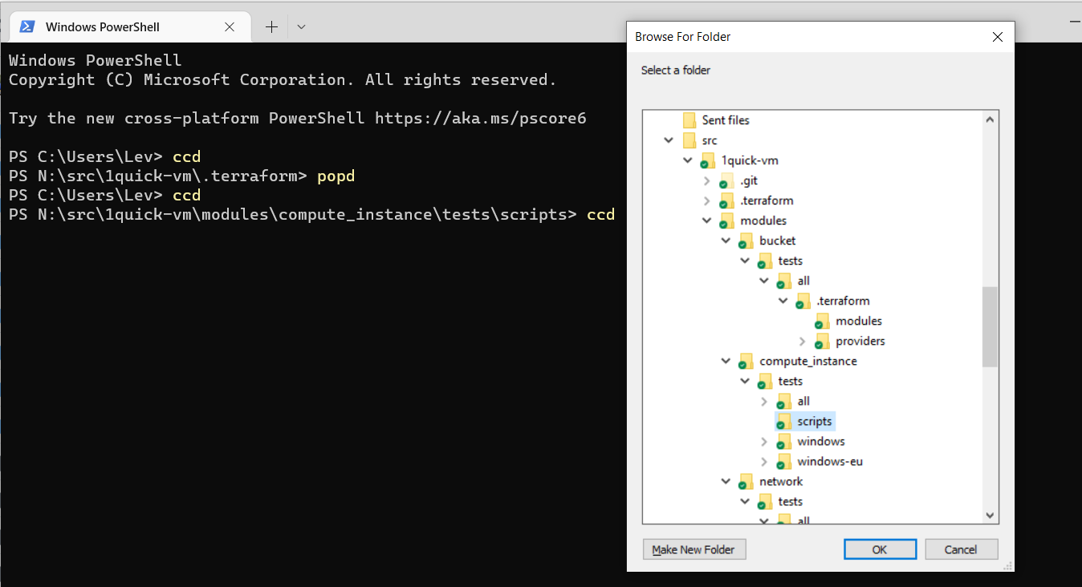
Task: Collapse the bucket folder node
Action: coord(726,241)
